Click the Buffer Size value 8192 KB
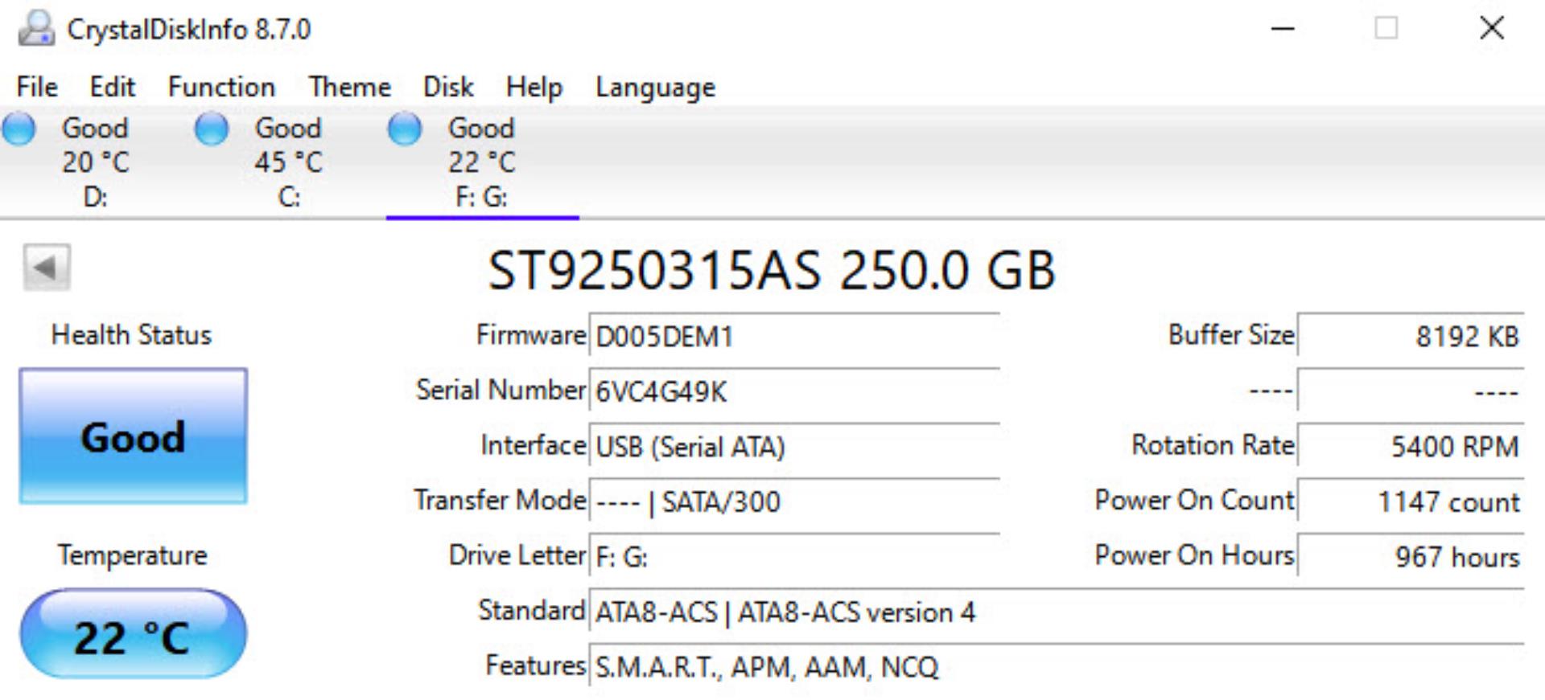The width and height of the screenshot is (1545, 700). coord(1411,336)
